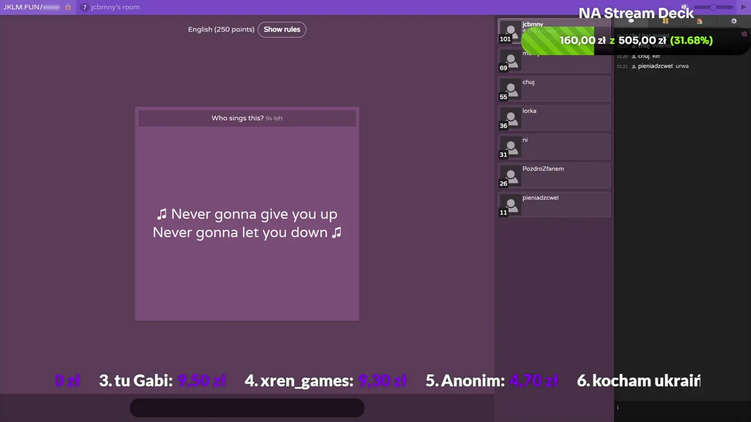Select ni's avatar in scoreboard
The width and height of the screenshot is (751, 422).
pos(510,147)
